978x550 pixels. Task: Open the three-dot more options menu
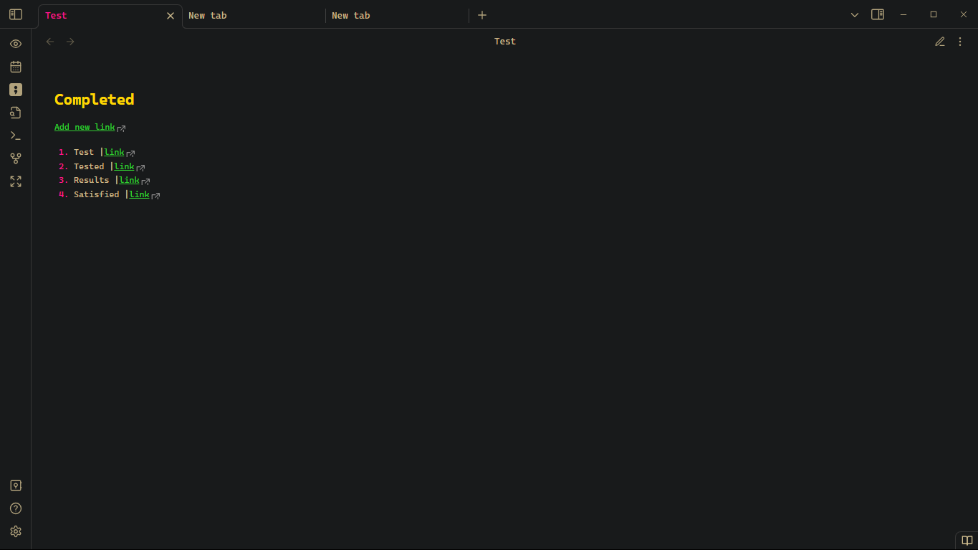[x=960, y=42]
